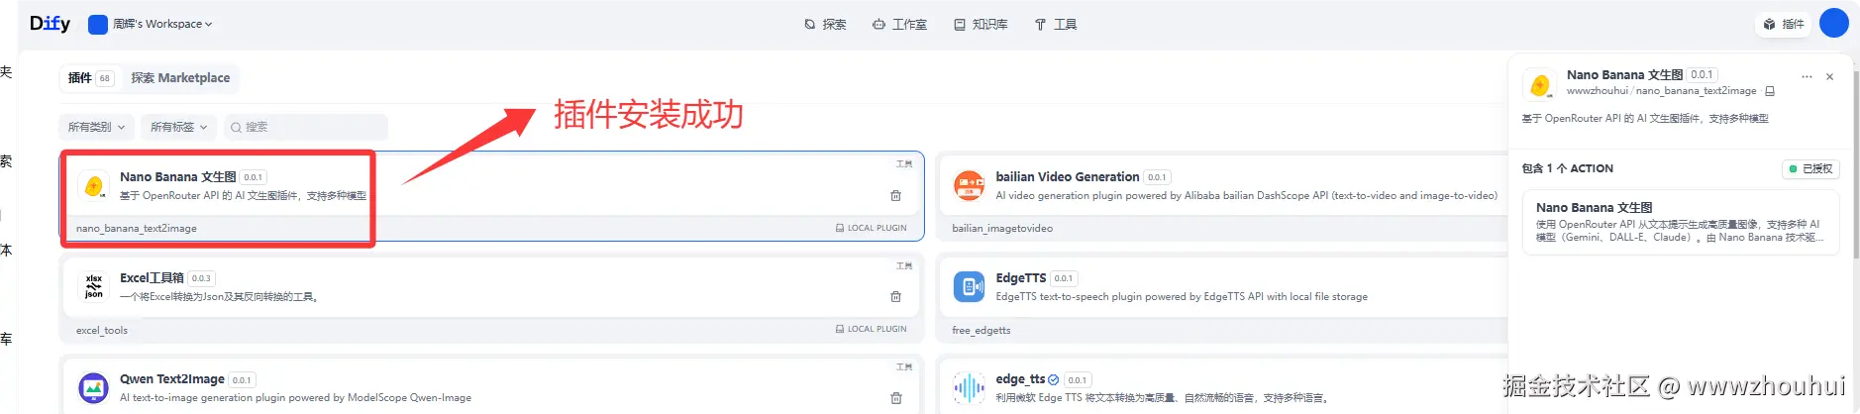Click the nano_banana_text2image identifier text

(137, 229)
